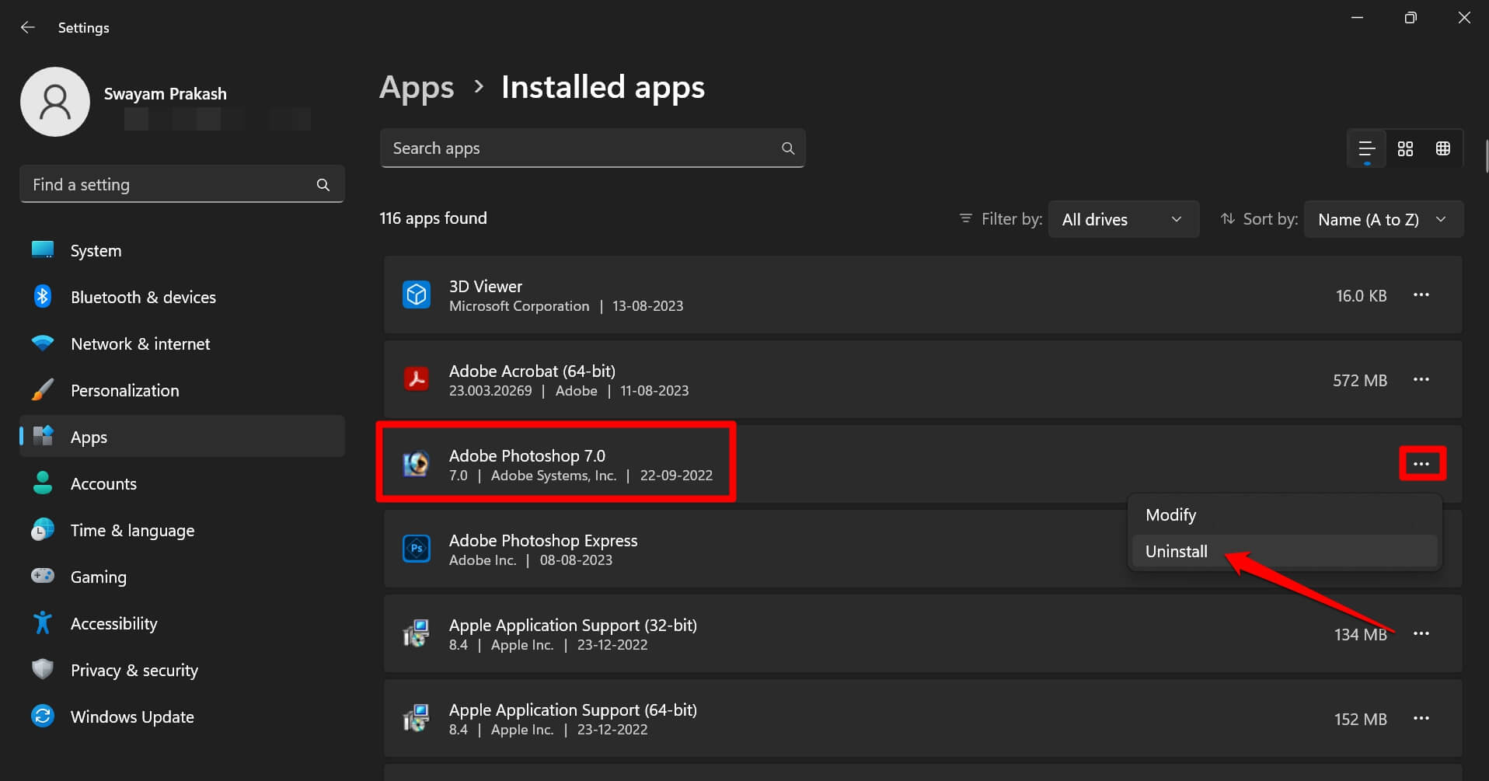Open more options for Adobe Photoshop 7.0
Viewport: 1489px width, 781px height.
[1421, 464]
